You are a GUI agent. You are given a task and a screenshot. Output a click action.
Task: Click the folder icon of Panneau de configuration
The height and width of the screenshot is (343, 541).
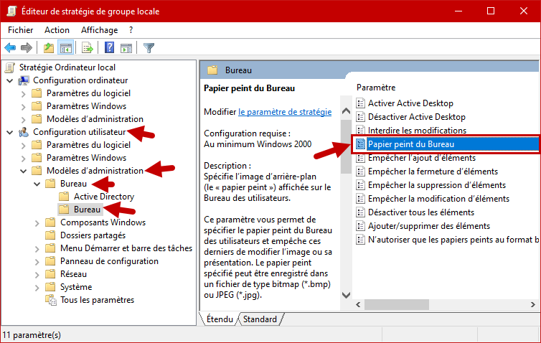[50, 261]
